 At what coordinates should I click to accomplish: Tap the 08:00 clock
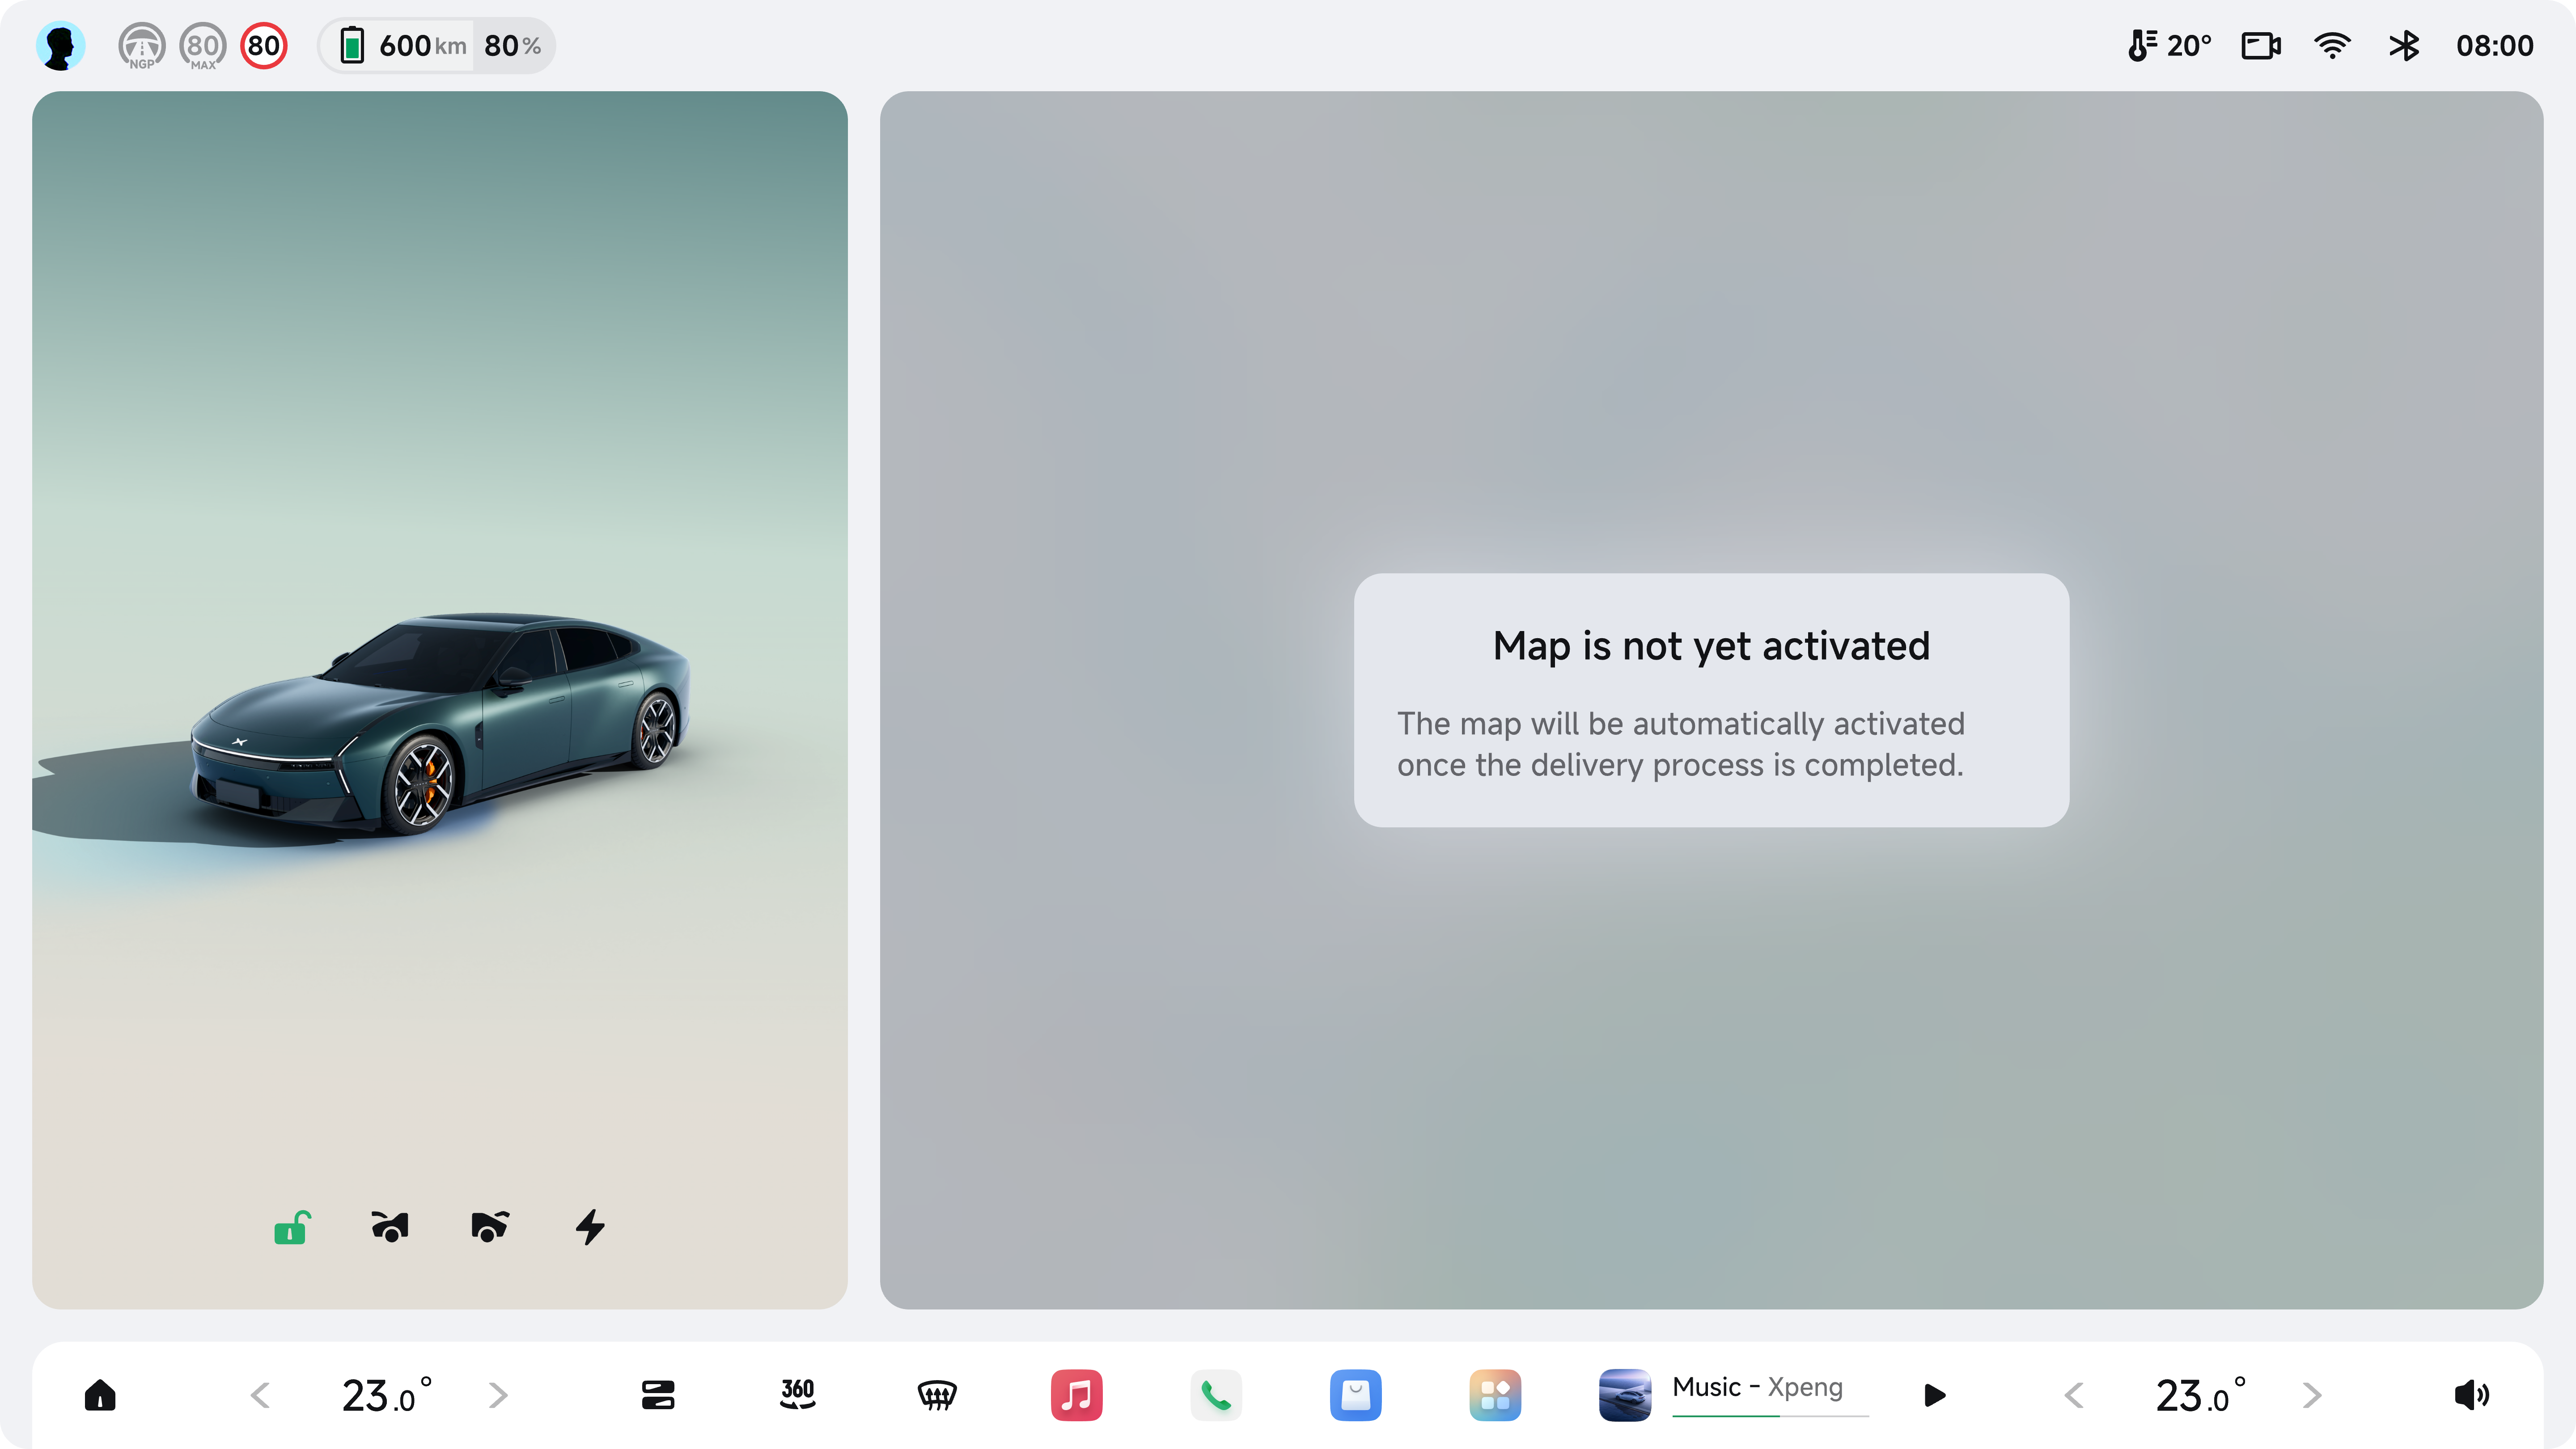[2494, 46]
